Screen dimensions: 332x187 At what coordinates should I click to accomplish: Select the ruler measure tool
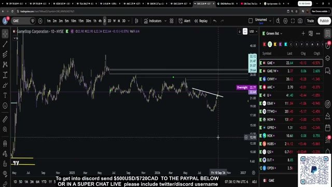click(5, 119)
